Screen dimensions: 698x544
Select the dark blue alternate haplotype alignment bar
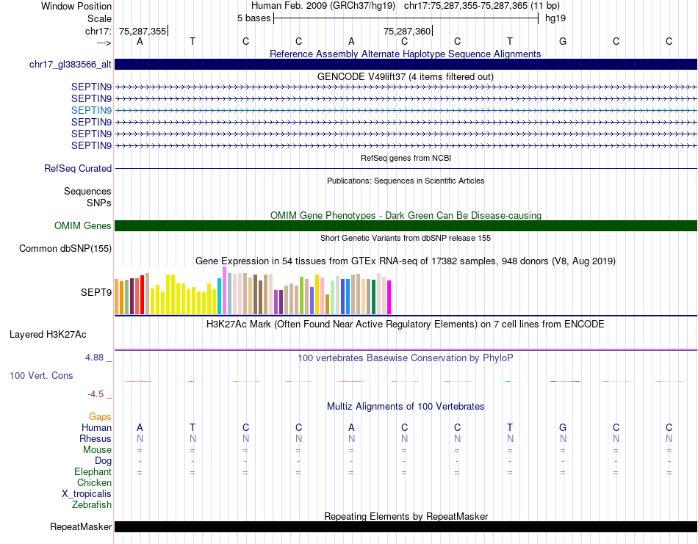point(406,65)
